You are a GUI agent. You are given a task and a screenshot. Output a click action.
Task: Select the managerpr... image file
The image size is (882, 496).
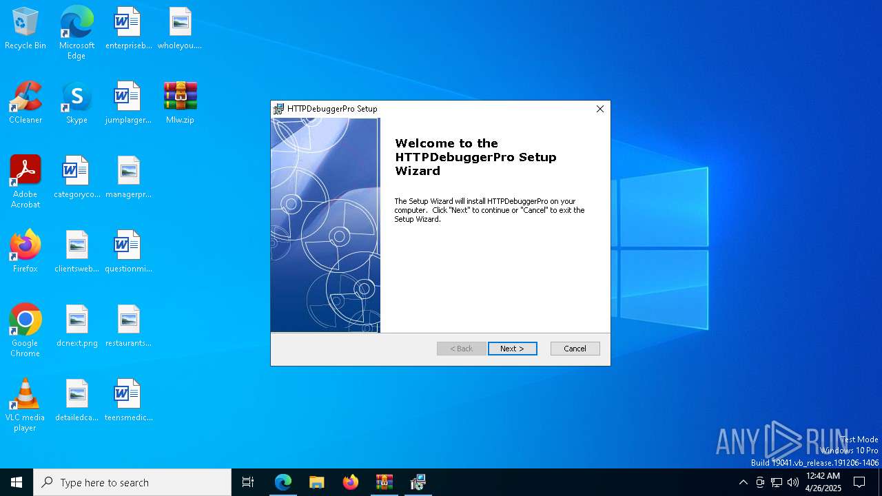[x=128, y=178]
